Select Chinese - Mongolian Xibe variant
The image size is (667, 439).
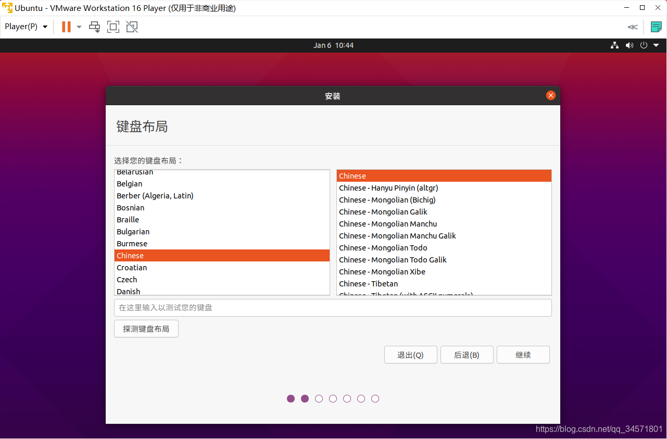(x=444, y=272)
